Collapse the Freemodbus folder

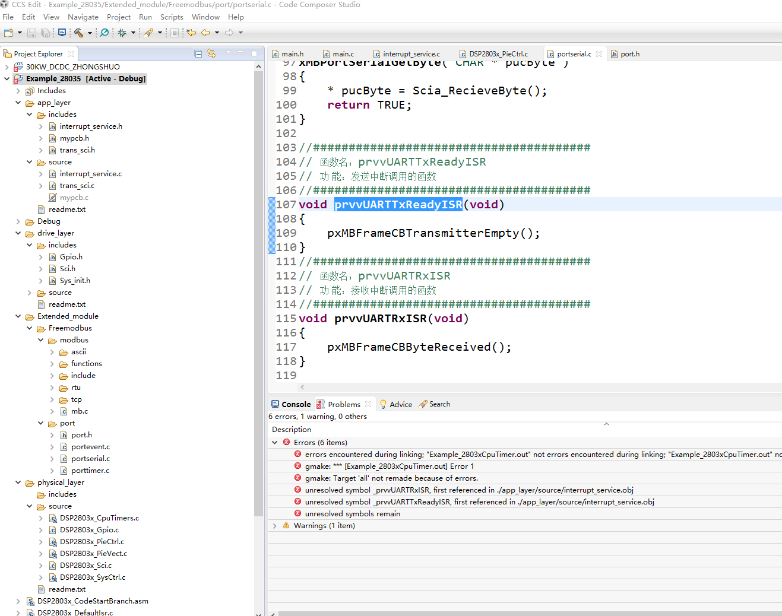point(29,328)
